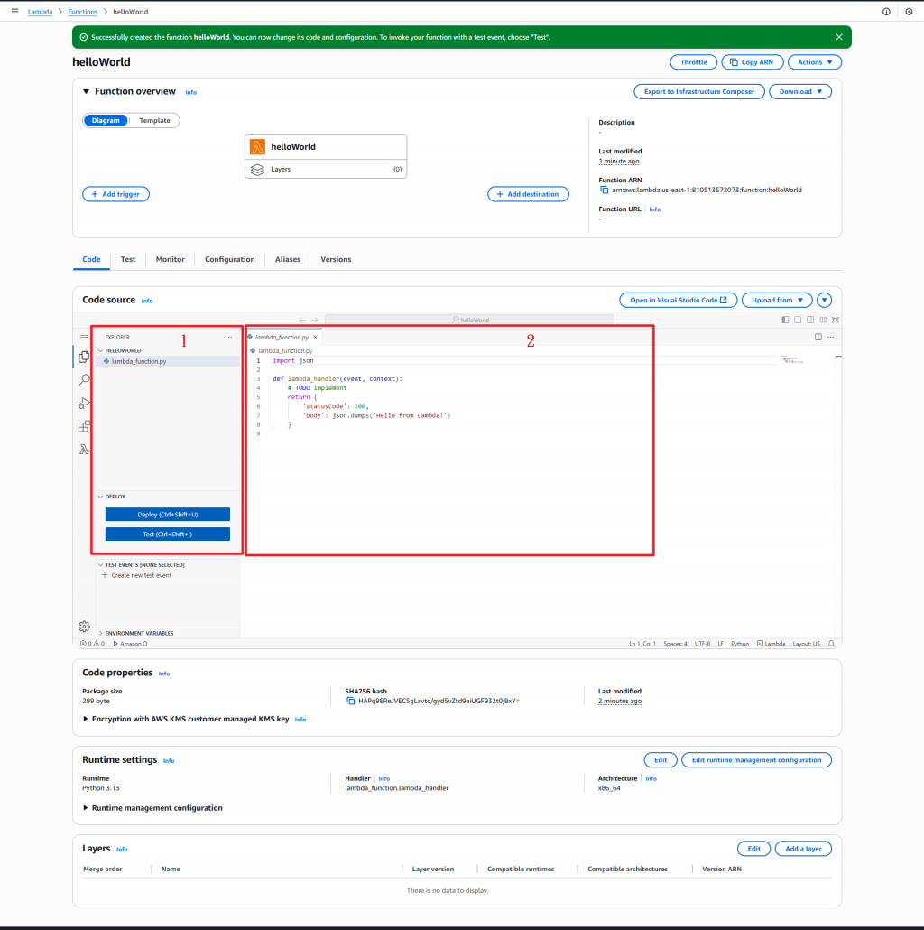Select the Diagram view toggle

106,120
